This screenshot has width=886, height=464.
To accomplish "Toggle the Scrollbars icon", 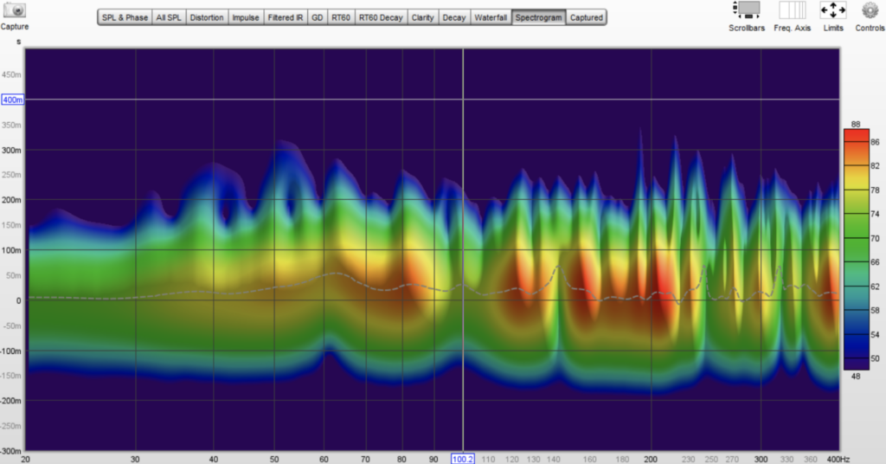I will click(747, 10).
